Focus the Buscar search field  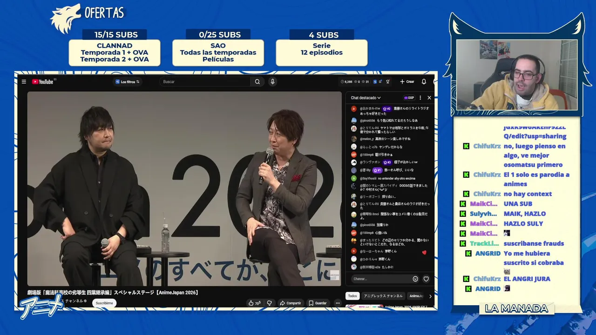[x=206, y=81]
